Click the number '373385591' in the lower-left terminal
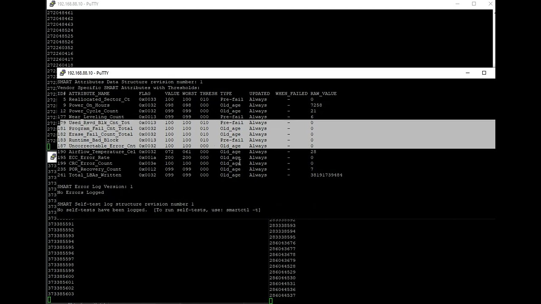Image resolution: width=541 pixels, height=304 pixels. [x=61, y=224]
